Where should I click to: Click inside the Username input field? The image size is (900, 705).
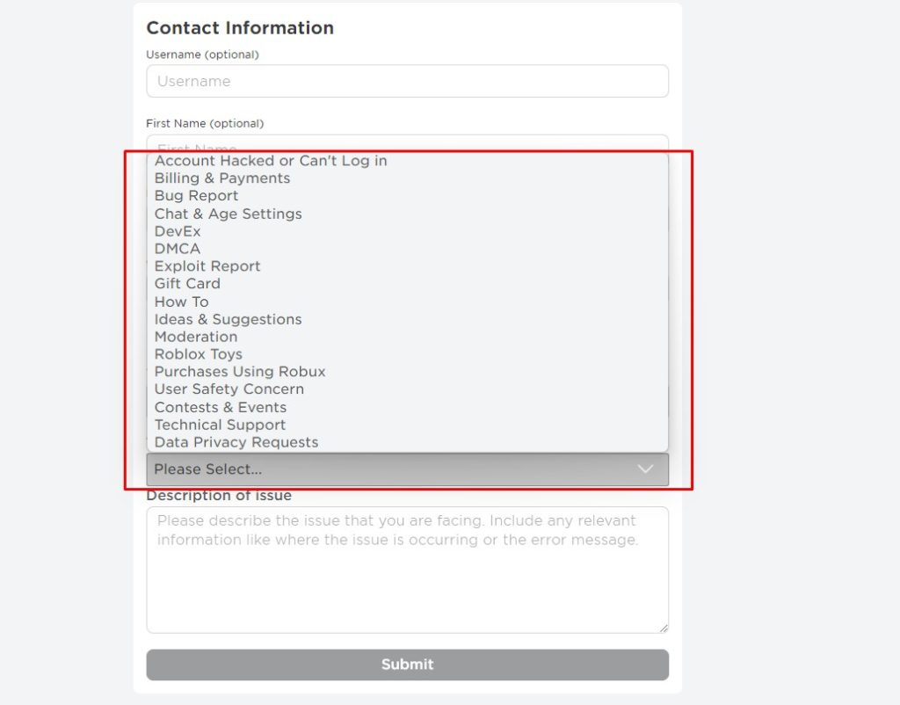pyautogui.click(x=407, y=81)
